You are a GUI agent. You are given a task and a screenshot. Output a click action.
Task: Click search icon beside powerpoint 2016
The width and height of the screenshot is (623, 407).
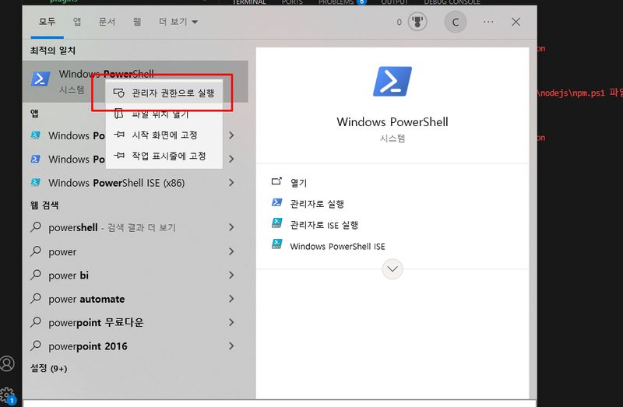click(36, 346)
